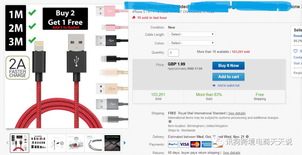Open the Colour dropdown
The width and height of the screenshot is (302, 155).
click(x=192, y=43)
